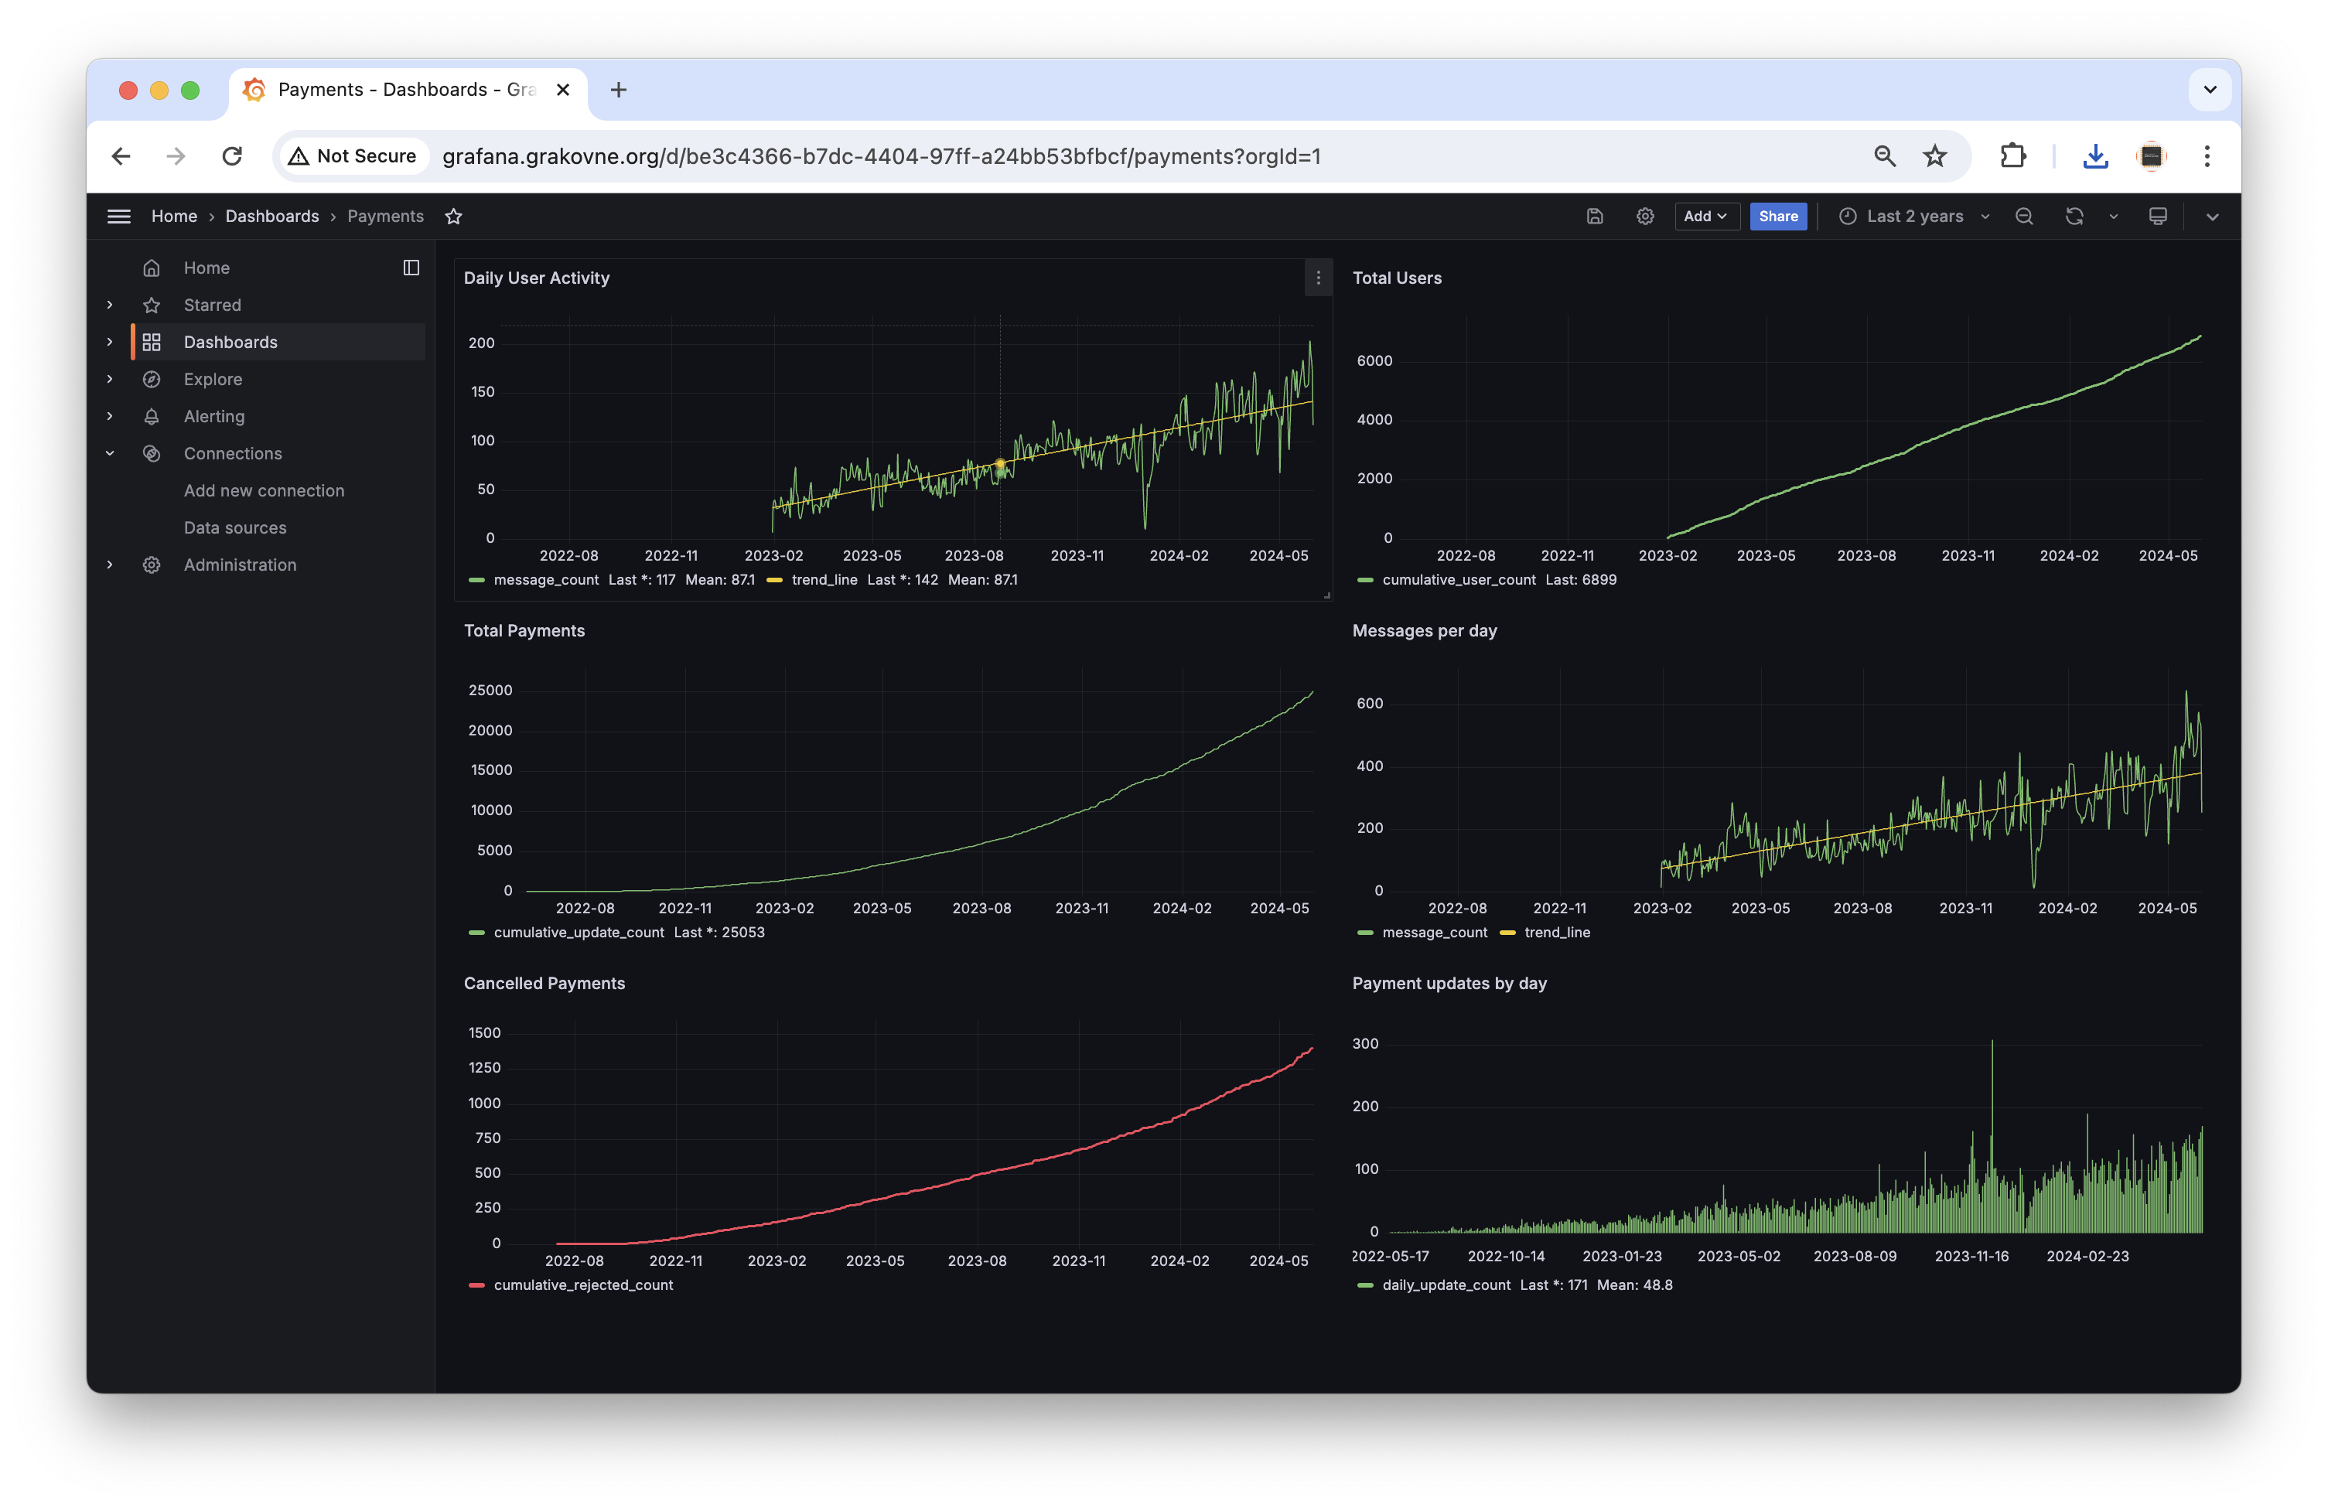
Task: Open dashboard settings gear icon
Action: point(1645,216)
